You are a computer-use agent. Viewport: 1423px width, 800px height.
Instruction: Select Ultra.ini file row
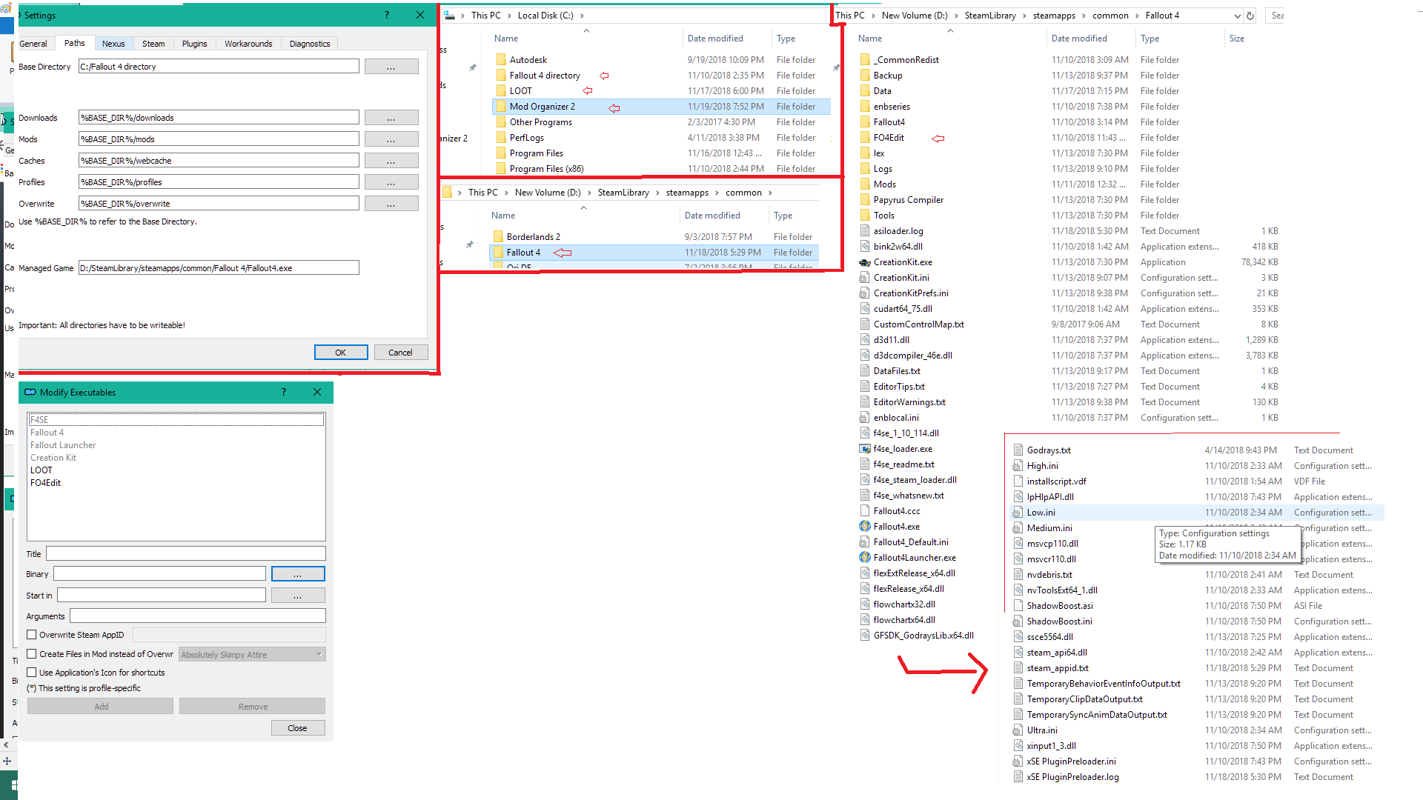click(x=1197, y=730)
